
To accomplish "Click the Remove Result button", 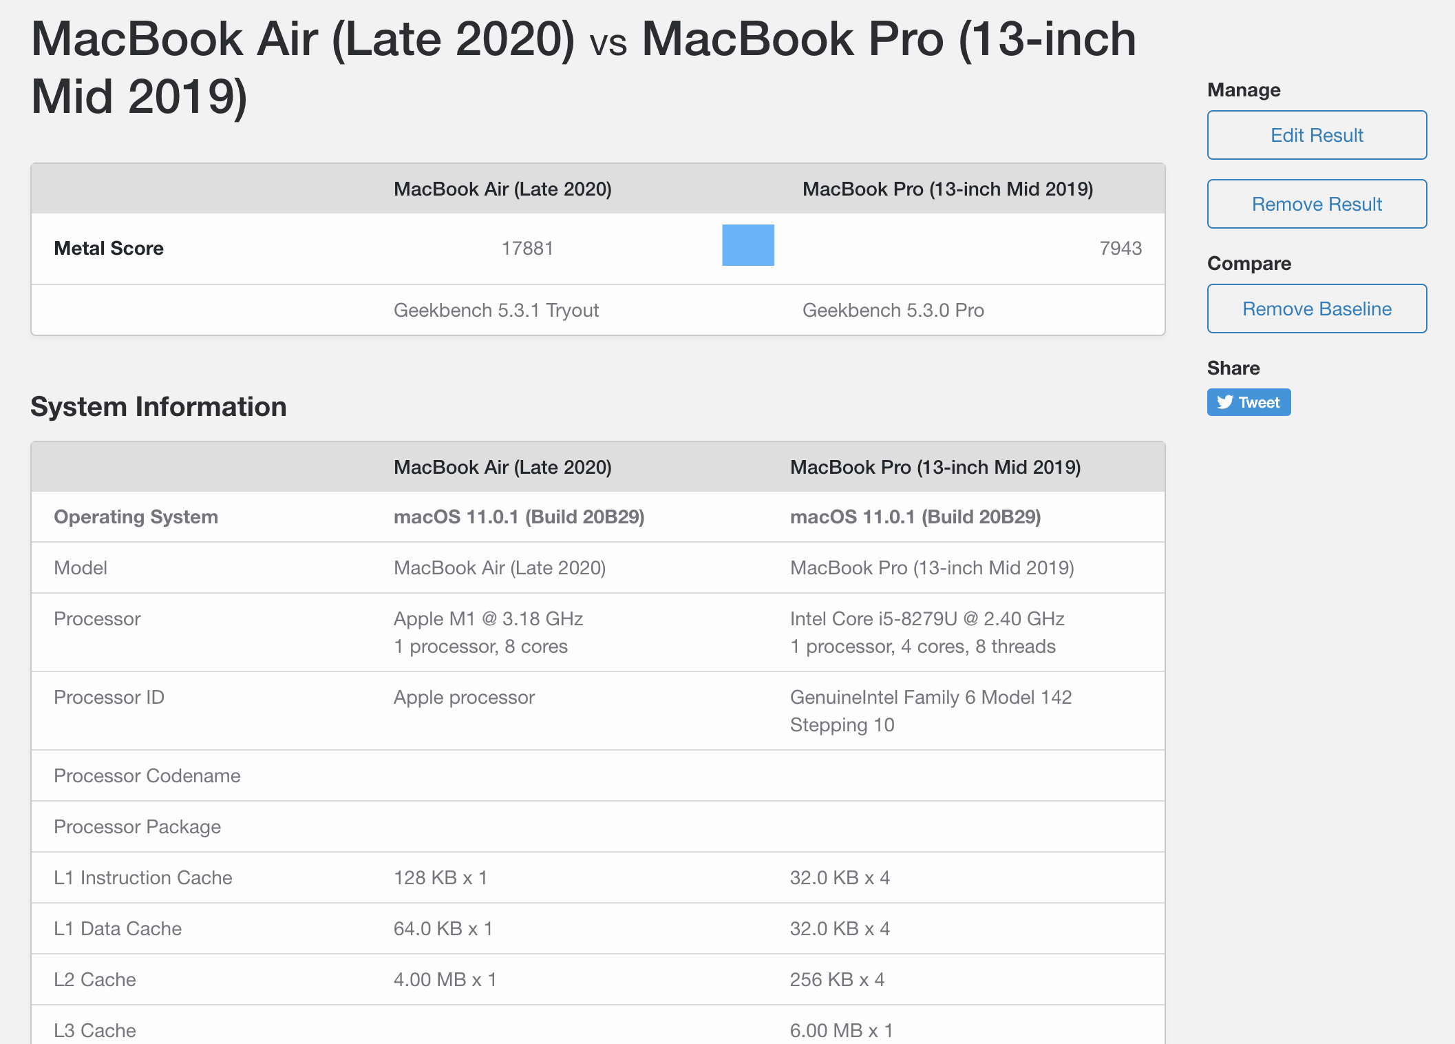I will pos(1317,204).
